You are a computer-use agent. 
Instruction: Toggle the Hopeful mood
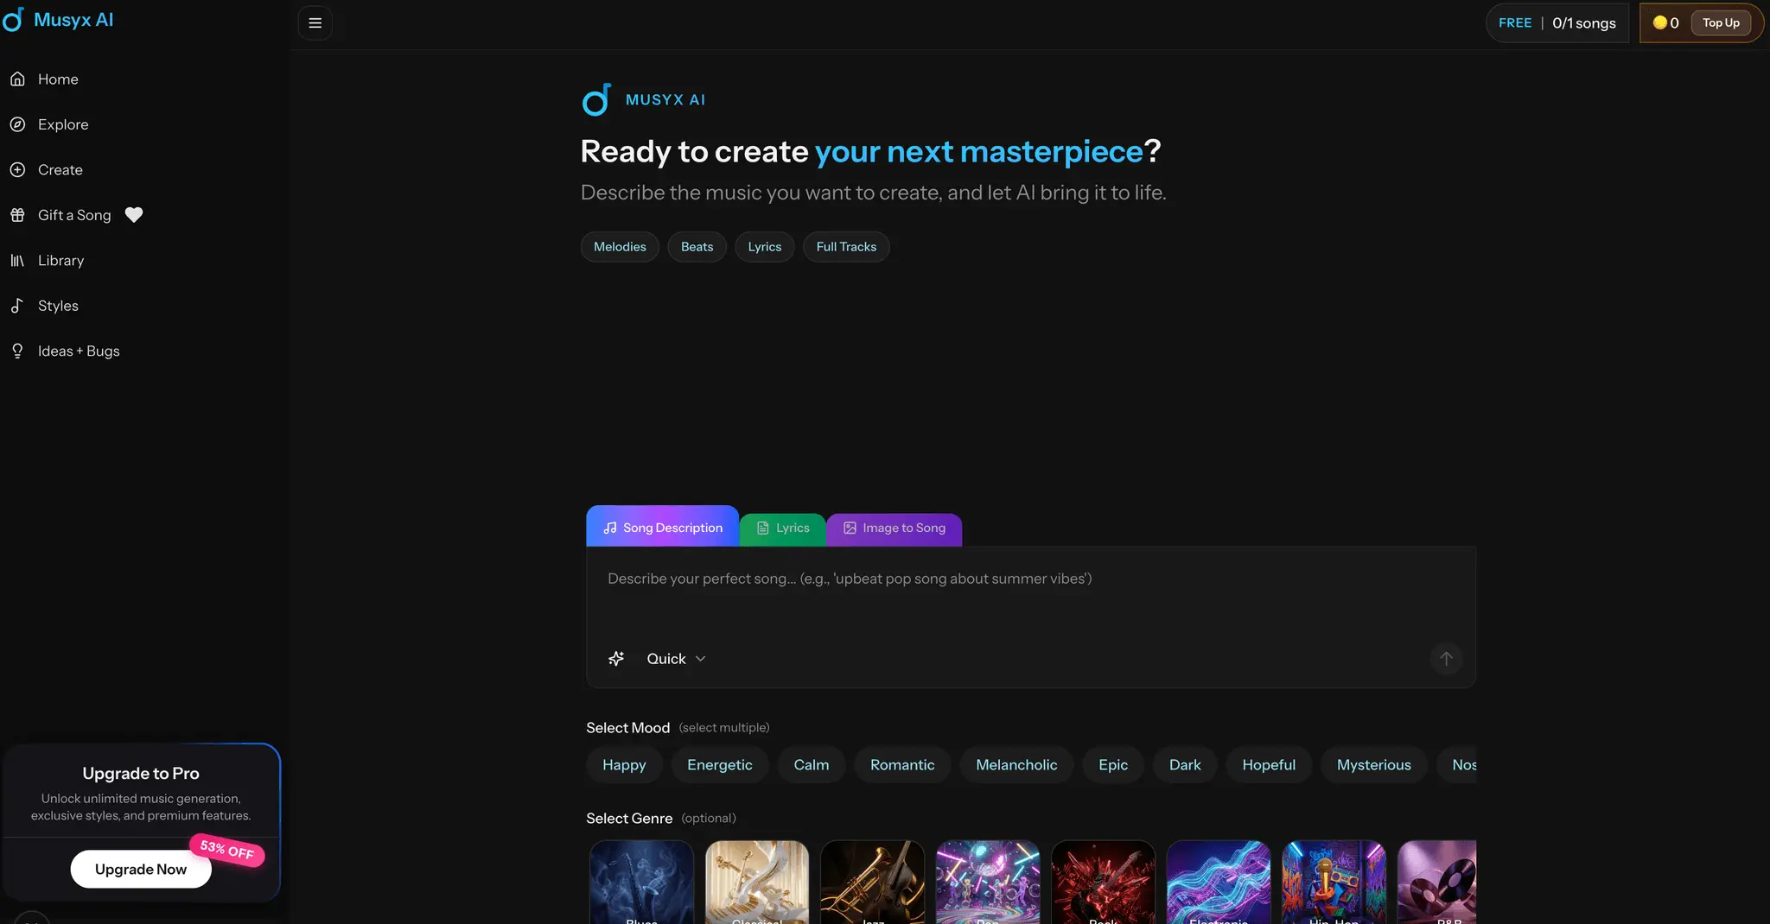(x=1269, y=765)
